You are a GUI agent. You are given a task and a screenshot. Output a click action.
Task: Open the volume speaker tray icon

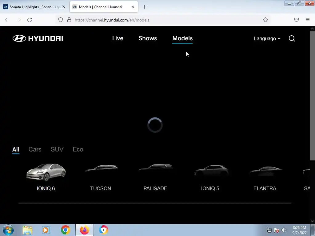pos(284,230)
